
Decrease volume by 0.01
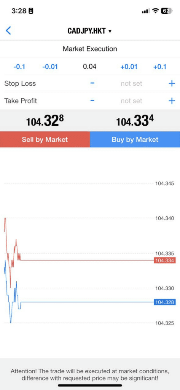pos(50,67)
